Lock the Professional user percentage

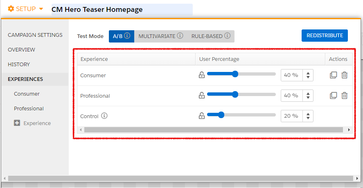[x=201, y=96]
